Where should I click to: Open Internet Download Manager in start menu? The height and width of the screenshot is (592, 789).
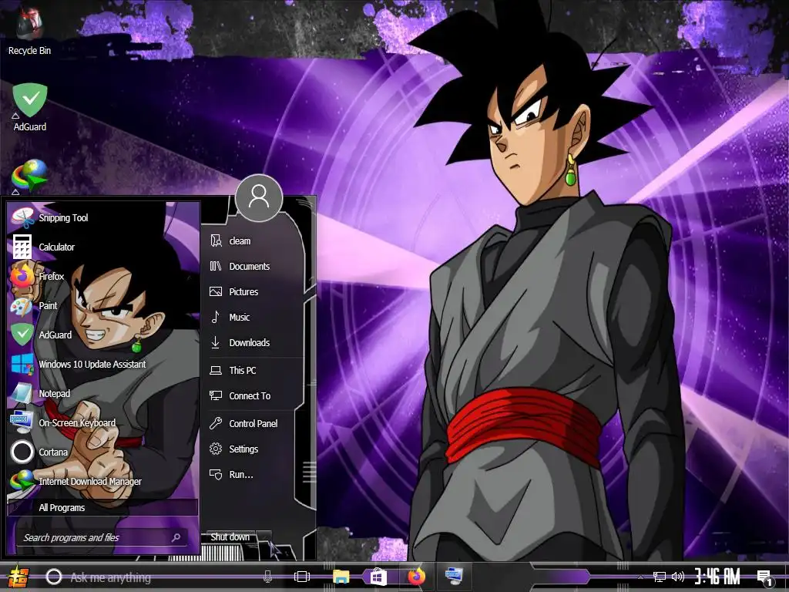coord(102,481)
